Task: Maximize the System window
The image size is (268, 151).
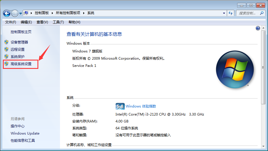Action: coord(251,5)
